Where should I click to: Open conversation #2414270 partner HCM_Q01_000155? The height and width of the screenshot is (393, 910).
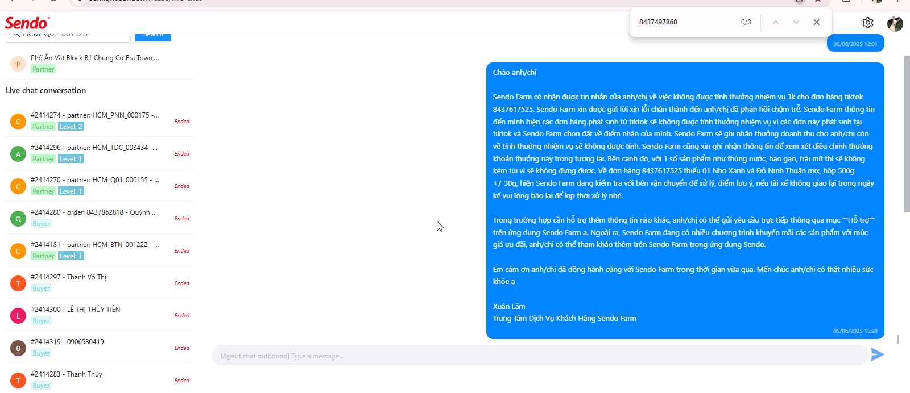click(x=100, y=186)
